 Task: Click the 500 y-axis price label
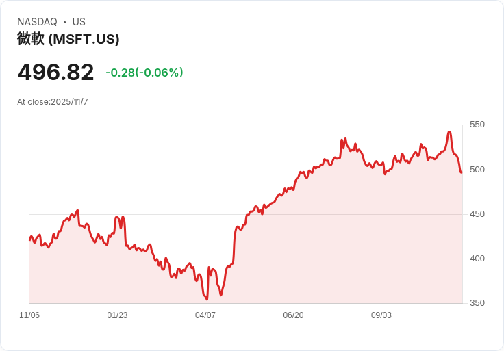click(477, 170)
